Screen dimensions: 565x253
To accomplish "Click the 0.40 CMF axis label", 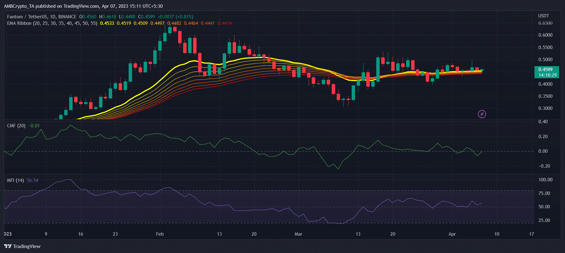I will point(543,122).
